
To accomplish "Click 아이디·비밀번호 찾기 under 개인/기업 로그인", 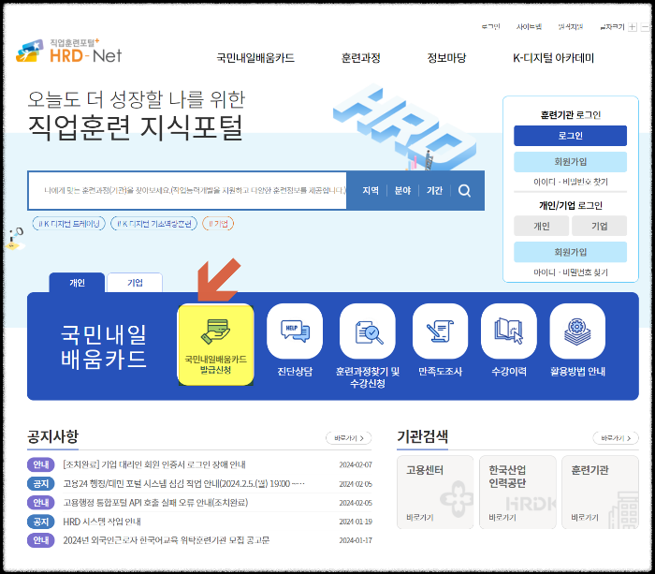I will (x=571, y=272).
